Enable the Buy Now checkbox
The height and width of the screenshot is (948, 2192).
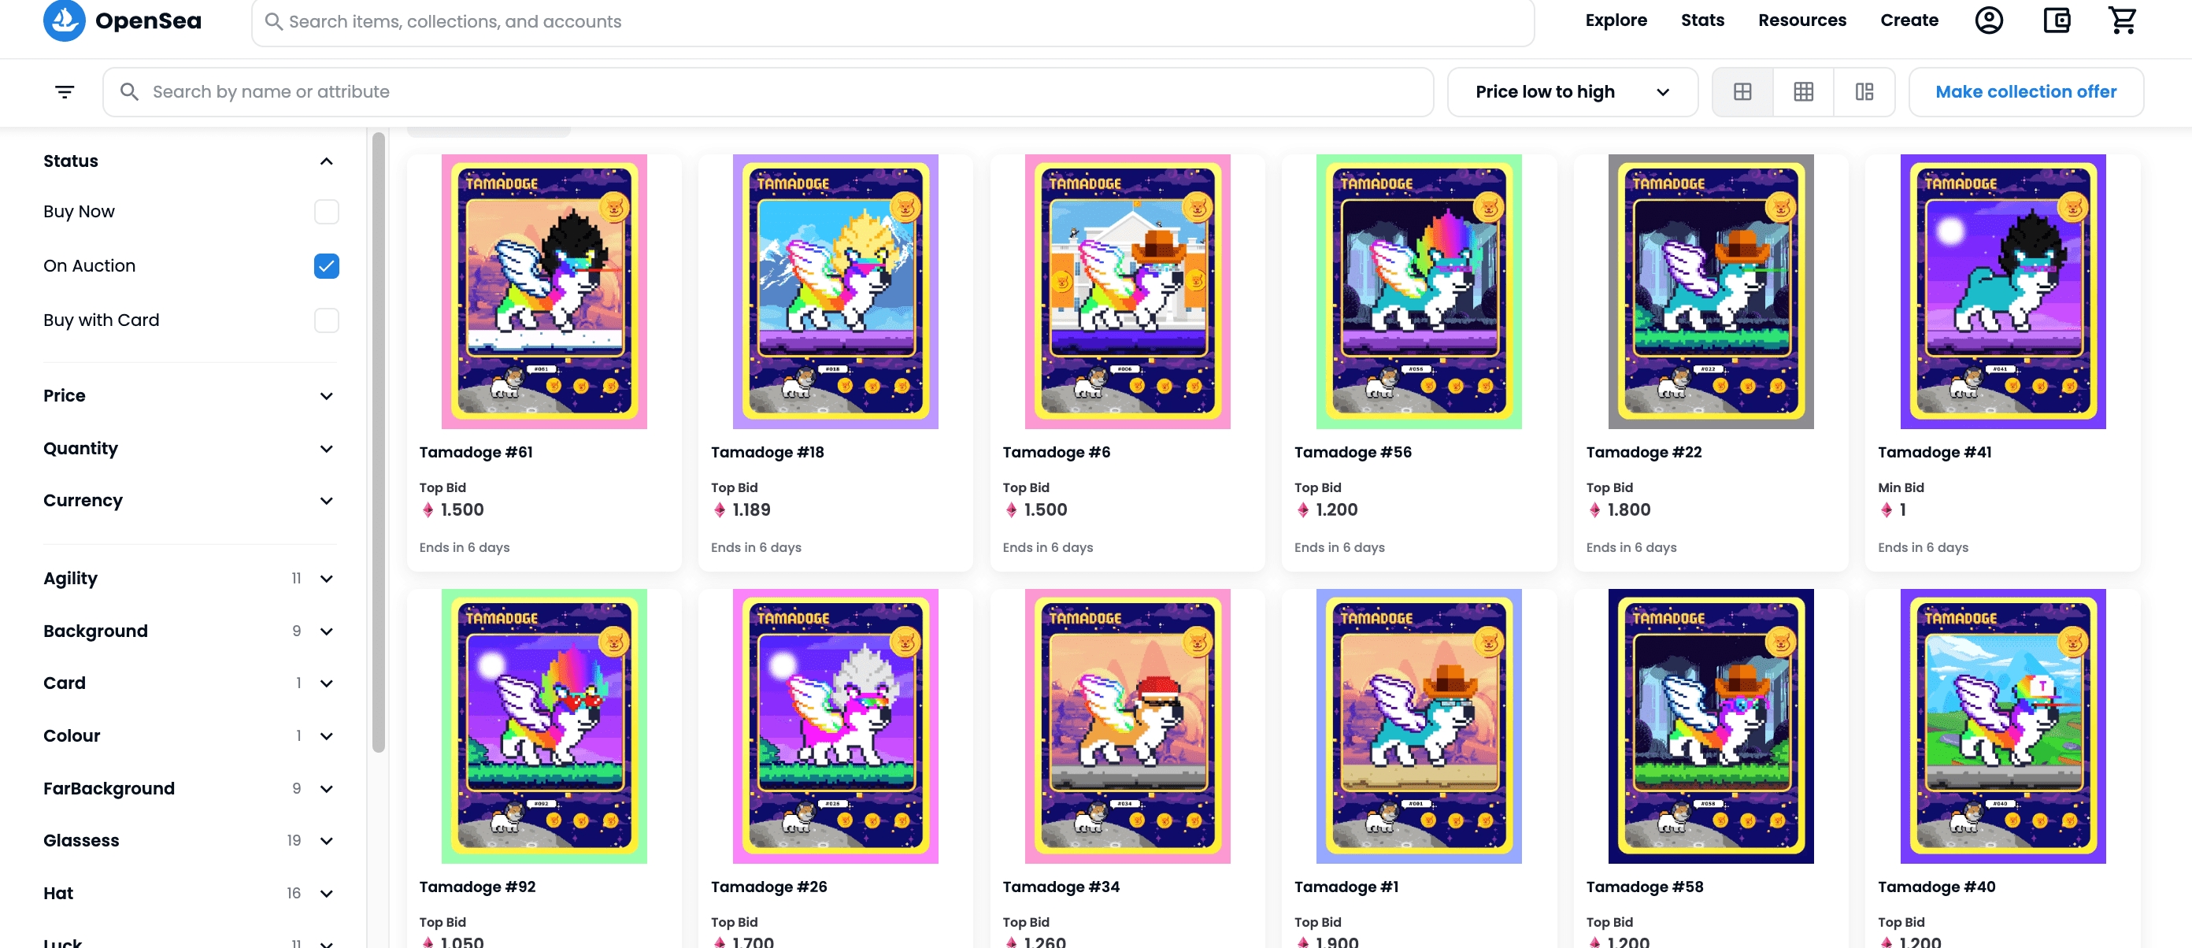point(326,212)
